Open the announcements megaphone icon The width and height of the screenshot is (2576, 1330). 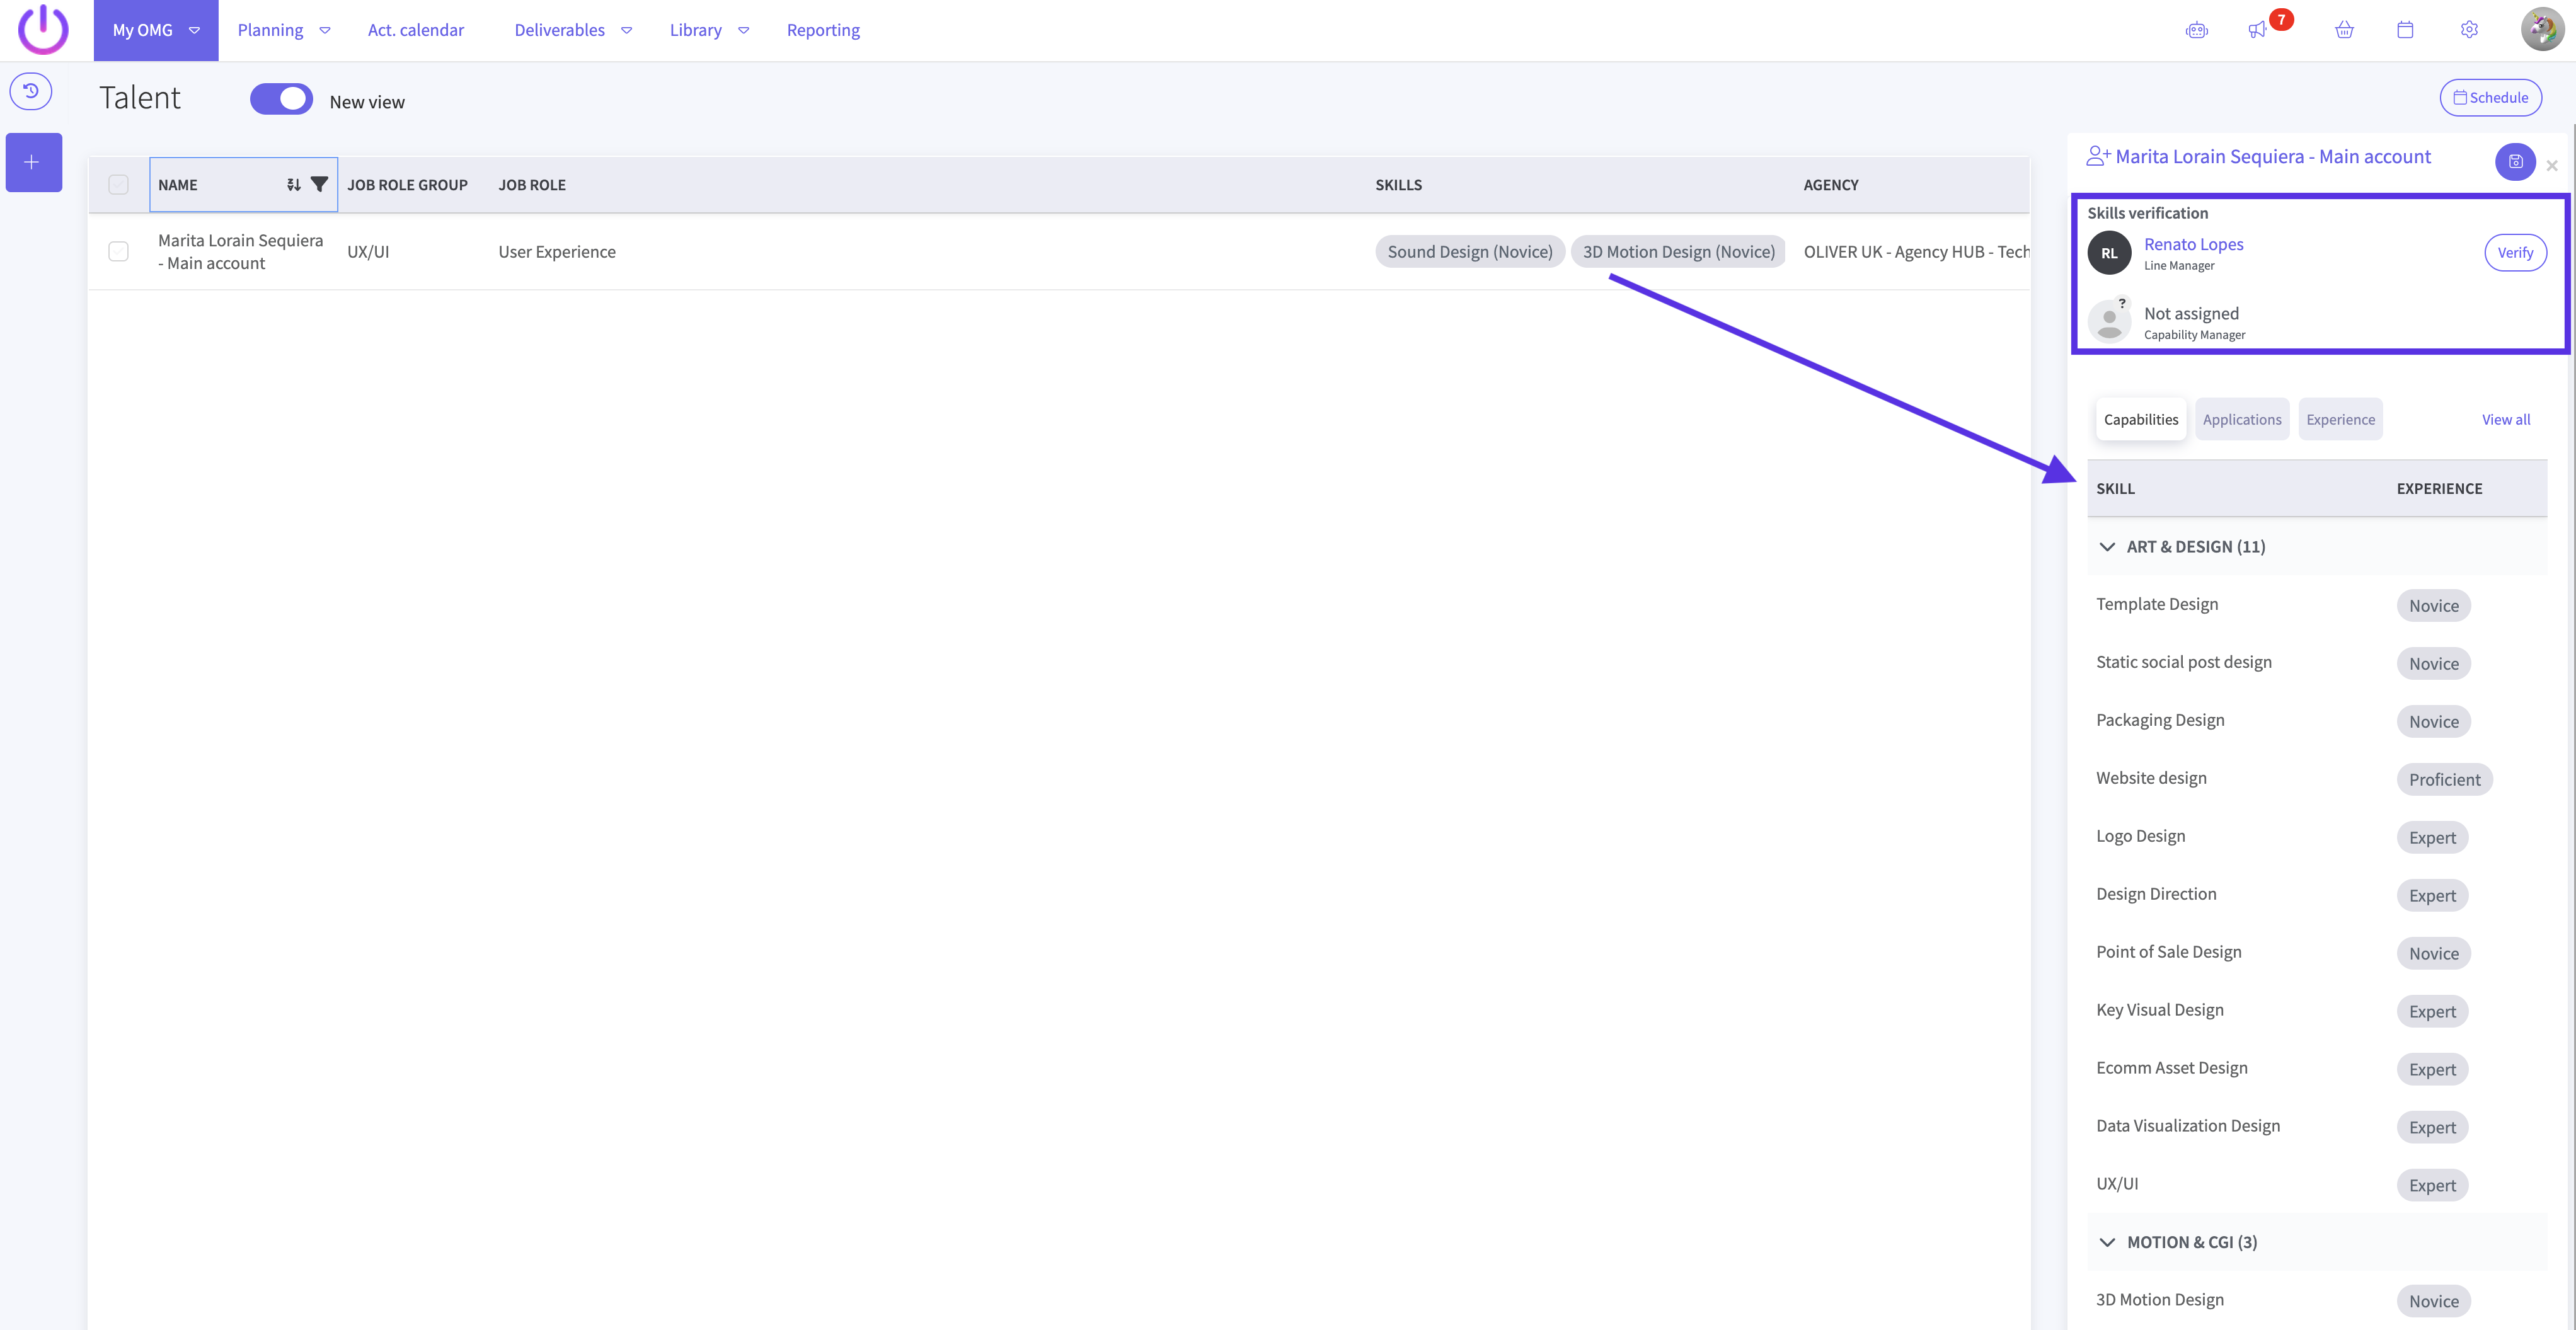point(2257,30)
